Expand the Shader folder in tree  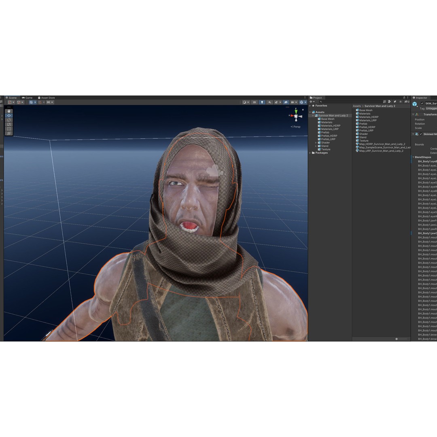316,142
